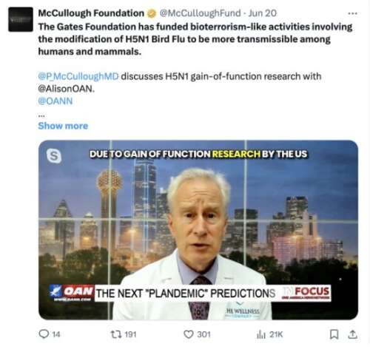Expand the post with Show more
This screenshot has width=370, height=352.
63,126
